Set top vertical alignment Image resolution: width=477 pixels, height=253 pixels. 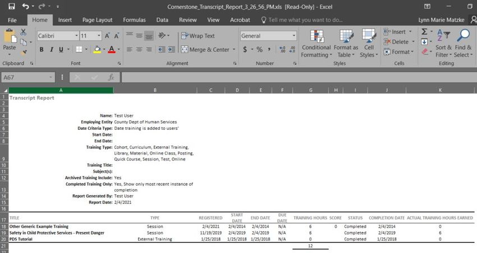coord(130,35)
